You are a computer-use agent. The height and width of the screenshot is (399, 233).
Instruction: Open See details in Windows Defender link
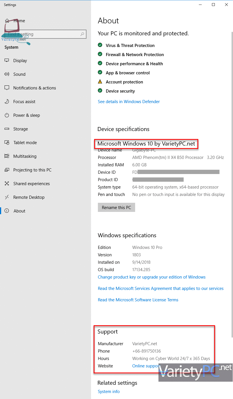tap(129, 102)
